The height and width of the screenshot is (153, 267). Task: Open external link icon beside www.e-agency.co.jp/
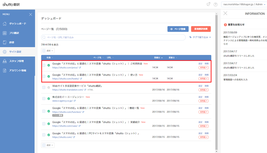pyautogui.click(x=75, y=101)
